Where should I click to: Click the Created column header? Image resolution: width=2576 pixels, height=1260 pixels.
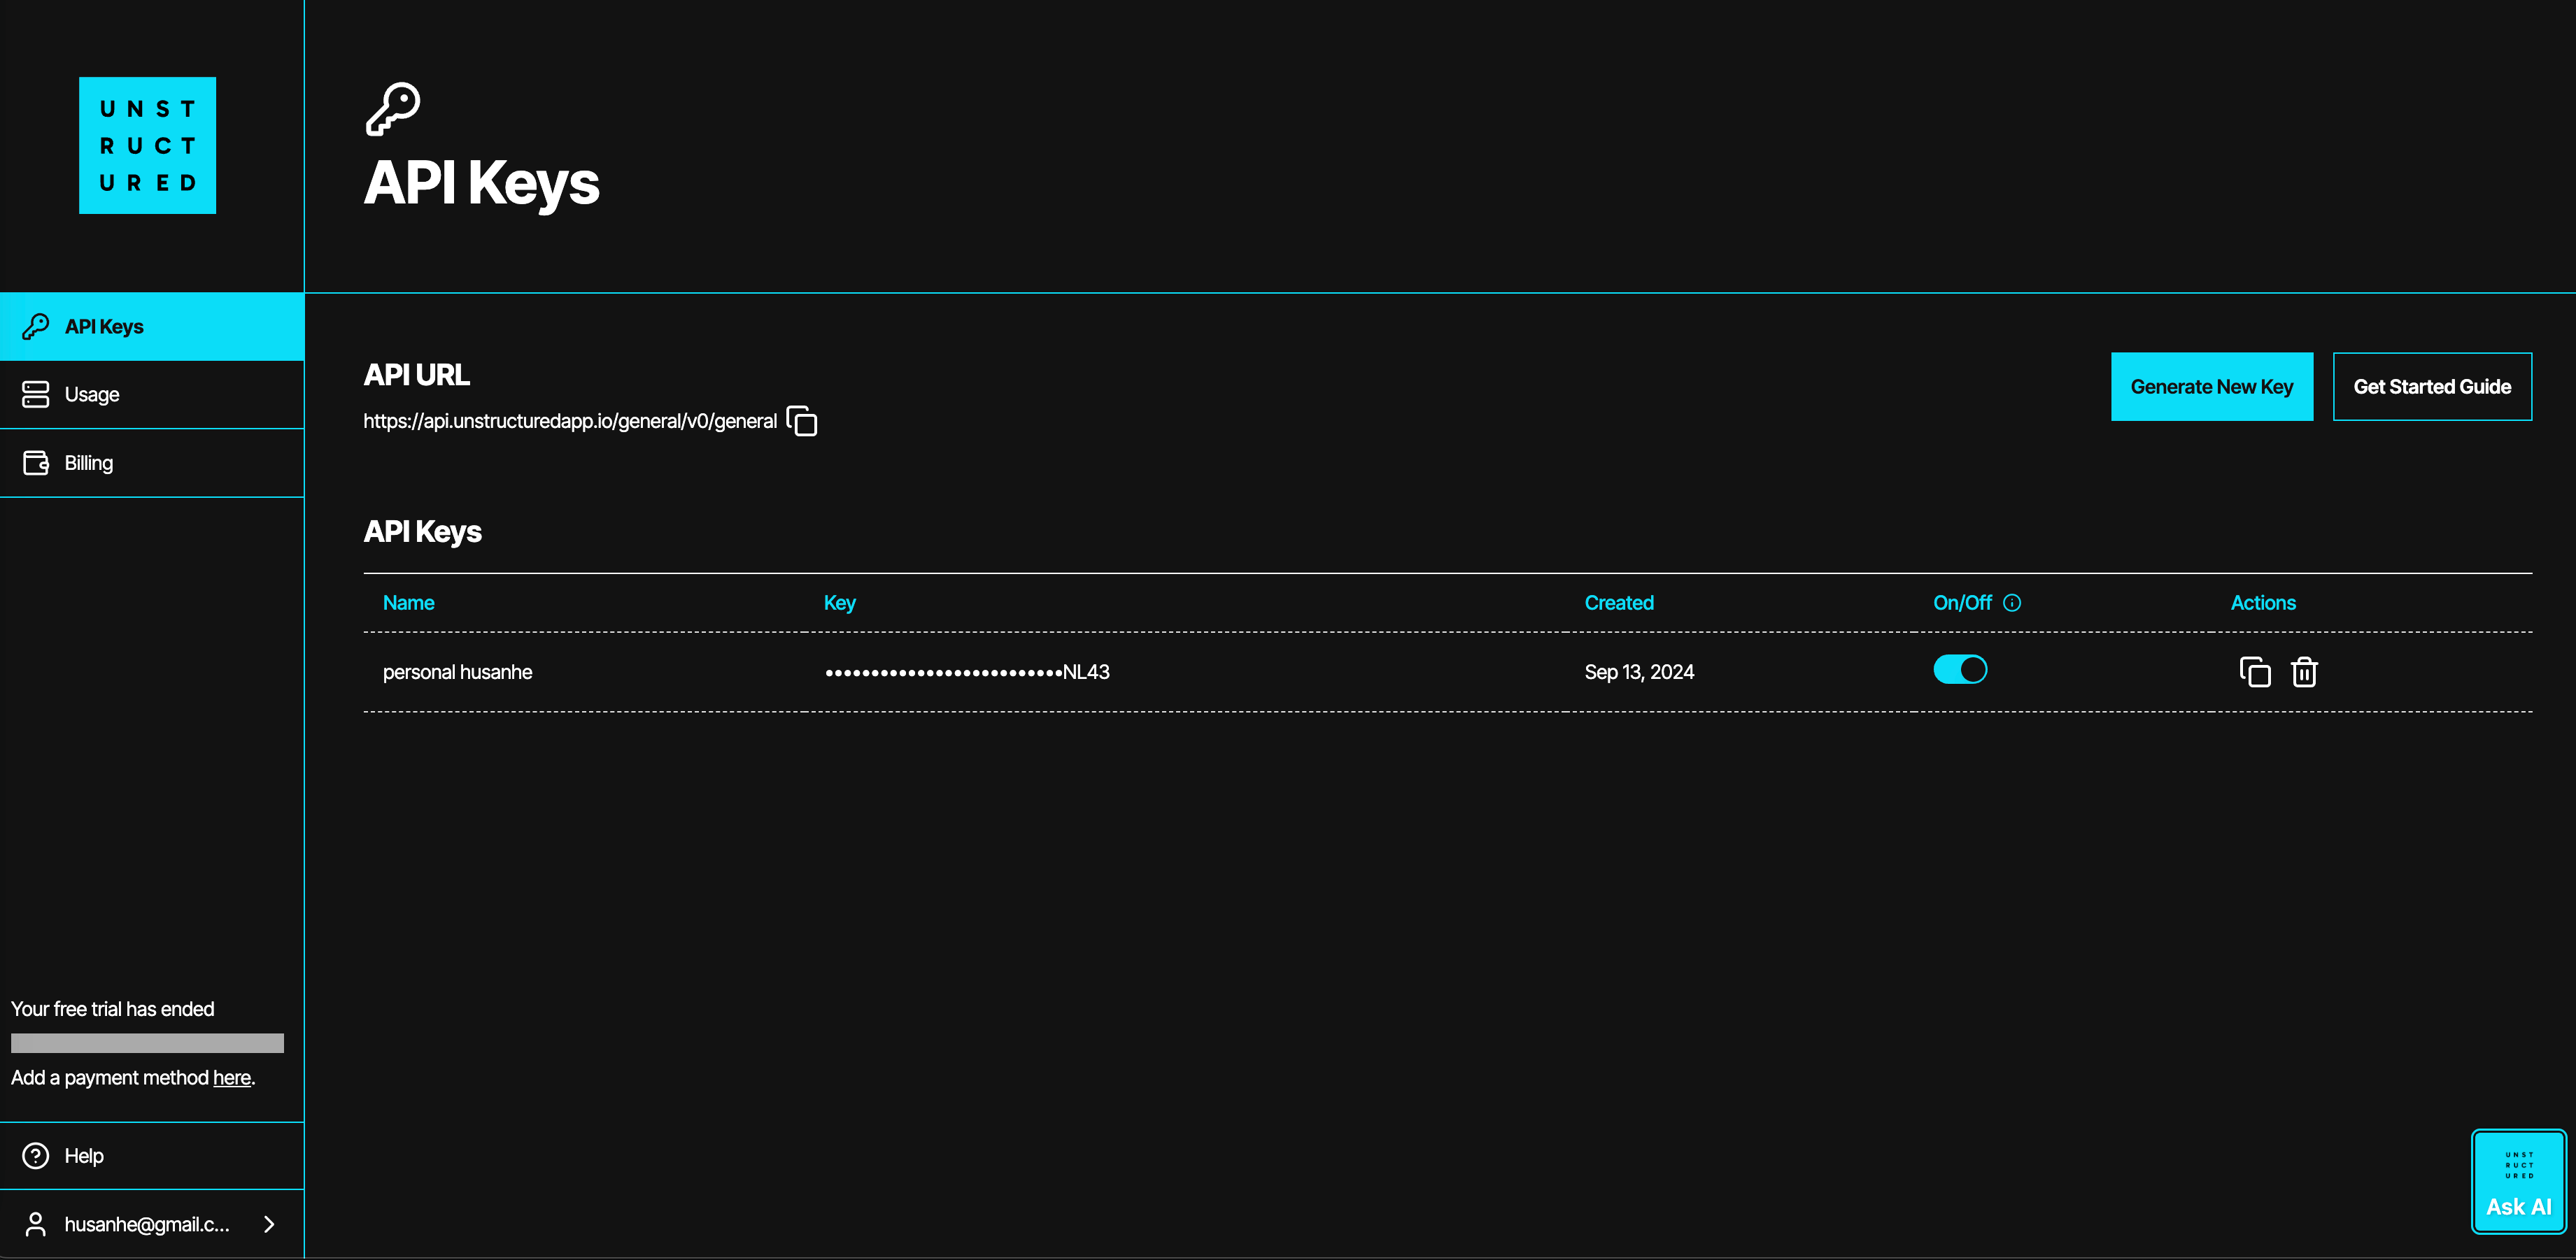point(1619,603)
